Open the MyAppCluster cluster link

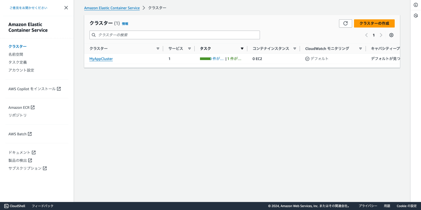[101, 59]
